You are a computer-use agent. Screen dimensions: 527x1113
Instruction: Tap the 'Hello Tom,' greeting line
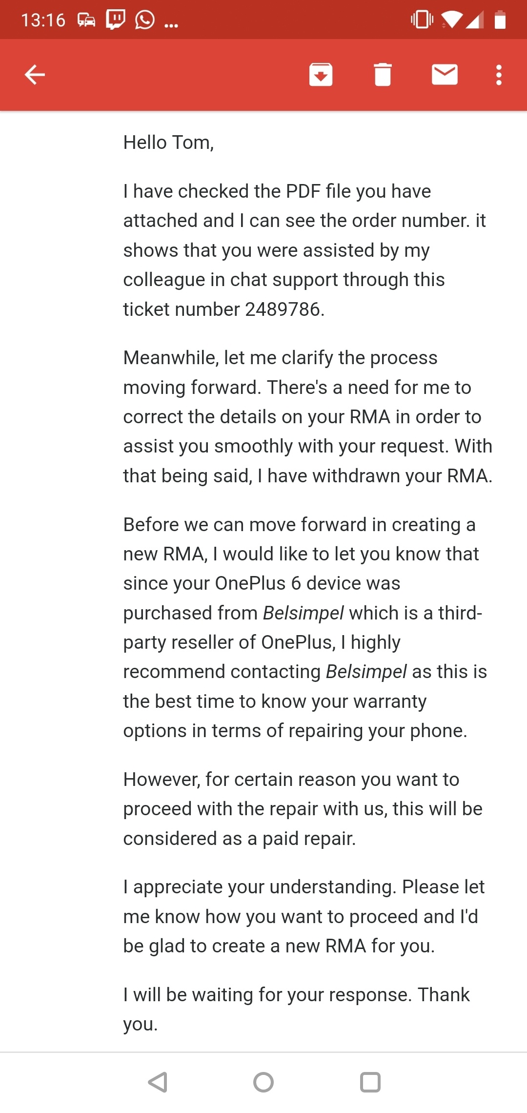pyautogui.click(x=168, y=143)
